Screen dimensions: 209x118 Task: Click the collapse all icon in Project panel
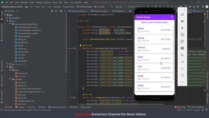pyautogui.click(x=56, y=11)
